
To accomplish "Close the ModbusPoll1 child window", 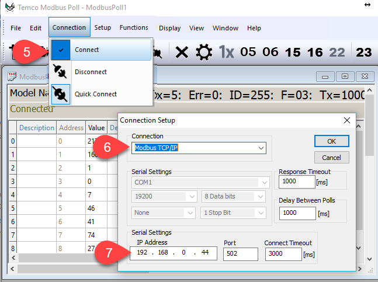I will (x=365, y=76).
